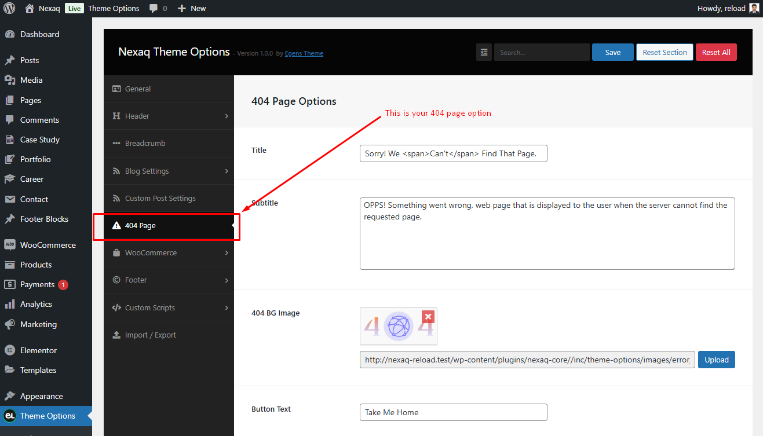Click the WordPress logo icon
The width and height of the screenshot is (763, 436).
click(9, 8)
